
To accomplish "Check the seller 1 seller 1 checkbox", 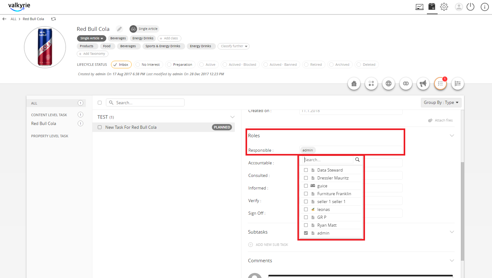I will [x=306, y=201].
